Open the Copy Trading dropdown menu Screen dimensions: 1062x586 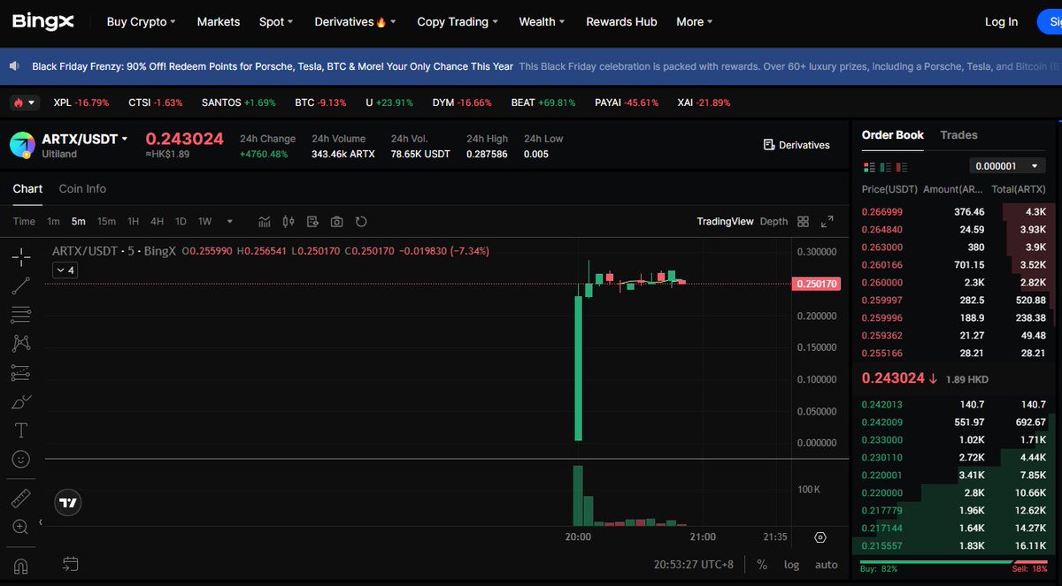coord(458,21)
